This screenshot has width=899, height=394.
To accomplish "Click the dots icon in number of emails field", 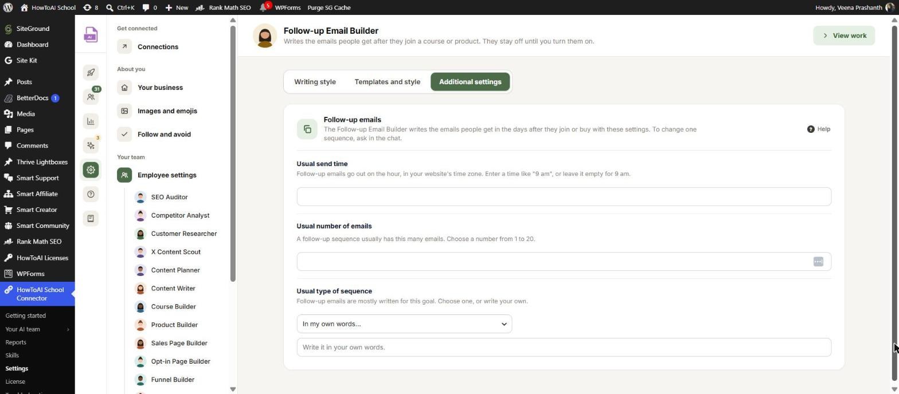I will pos(818,261).
